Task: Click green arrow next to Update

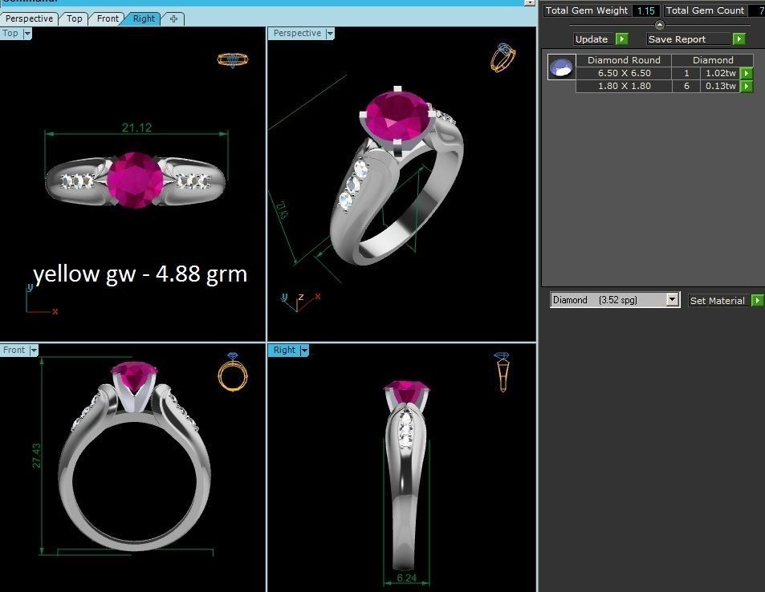Action: 621,39
